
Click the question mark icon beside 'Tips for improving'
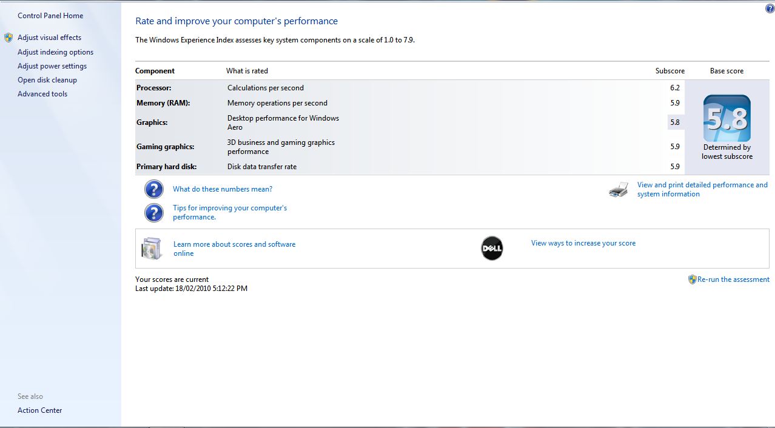[154, 212]
